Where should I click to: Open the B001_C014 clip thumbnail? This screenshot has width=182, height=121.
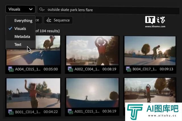click(33, 93)
